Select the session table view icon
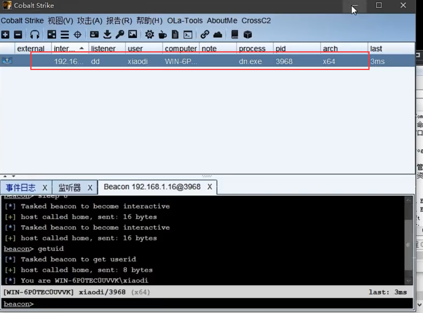The height and width of the screenshot is (313, 423). [x=64, y=34]
